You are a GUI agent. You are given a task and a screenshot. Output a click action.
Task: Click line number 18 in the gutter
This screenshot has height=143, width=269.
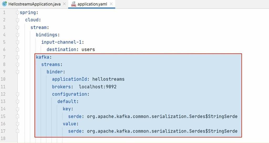(x=3, y=138)
